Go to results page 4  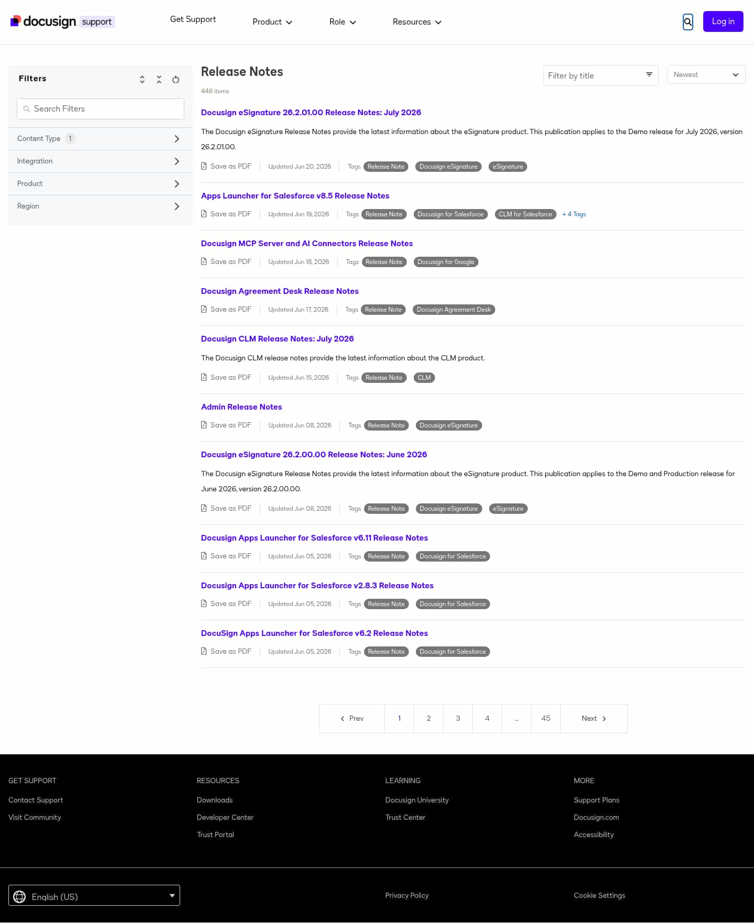487,719
